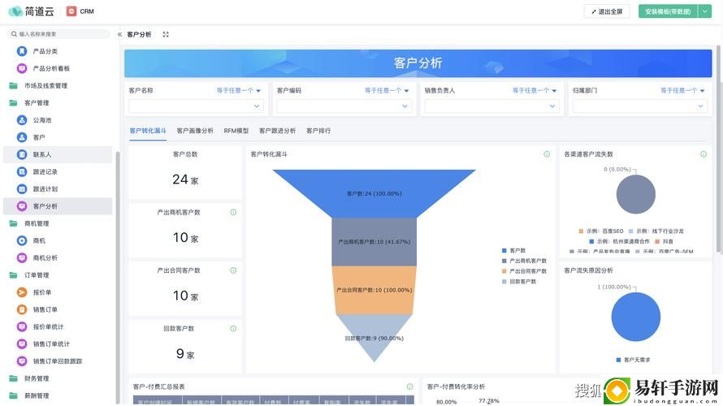The height and width of the screenshot is (406, 723).
Task: Toggle 客户无需求 legend item in pie chart
Action: [x=633, y=360]
